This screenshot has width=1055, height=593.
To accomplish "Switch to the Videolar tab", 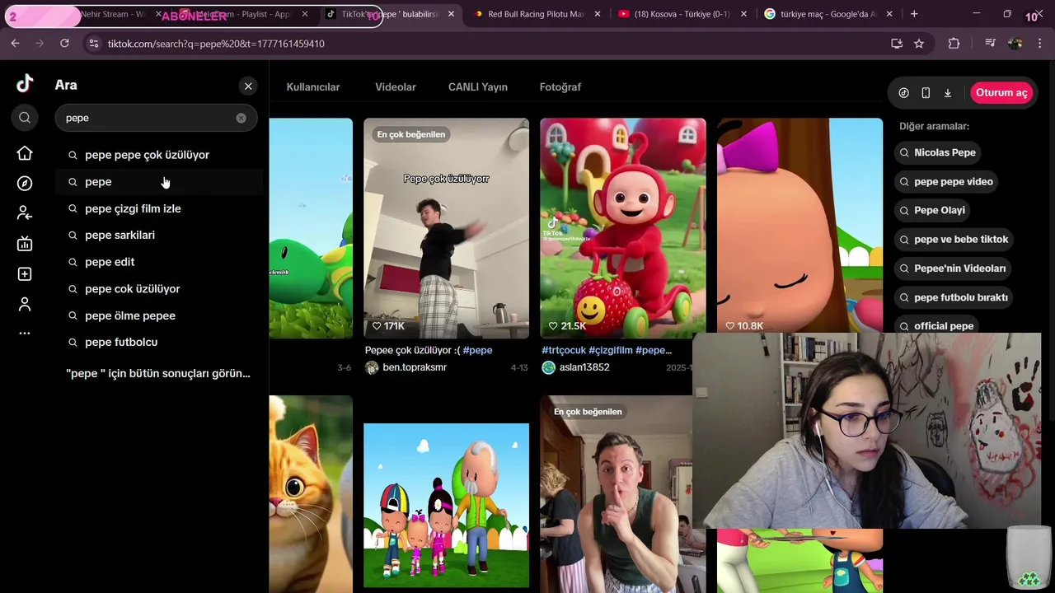I will [x=396, y=86].
